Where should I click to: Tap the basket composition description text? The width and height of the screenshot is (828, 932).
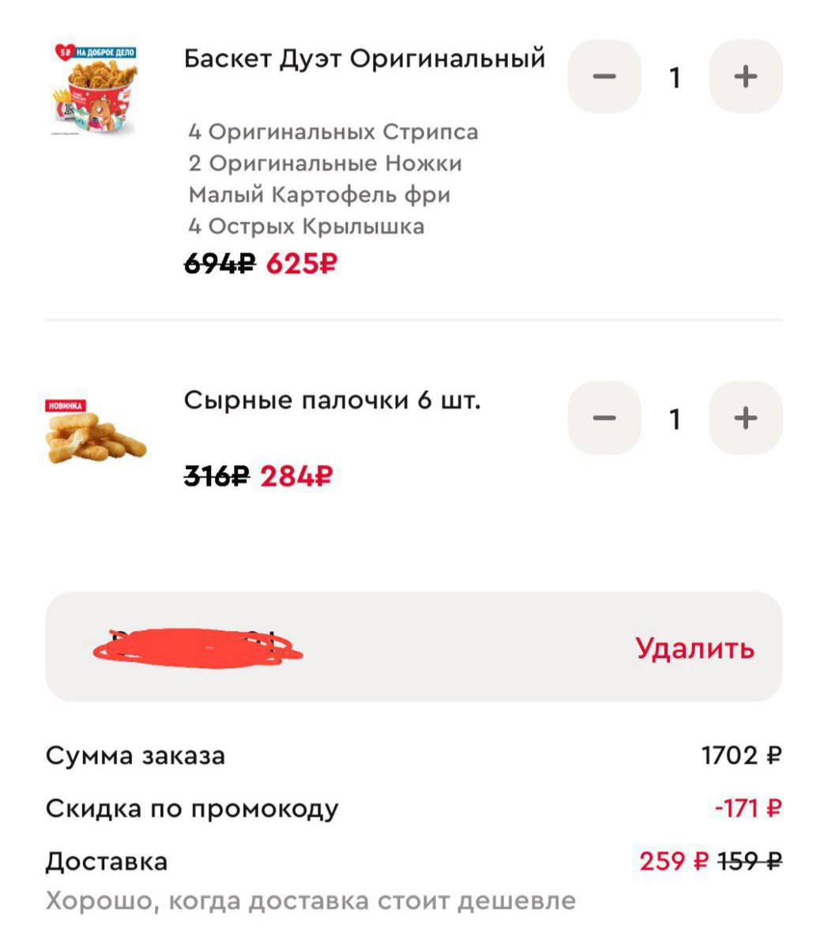(332, 179)
